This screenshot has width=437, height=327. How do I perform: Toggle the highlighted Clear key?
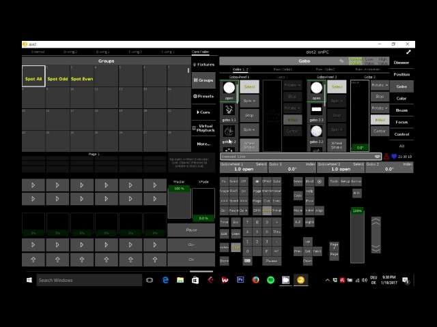click(x=236, y=247)
